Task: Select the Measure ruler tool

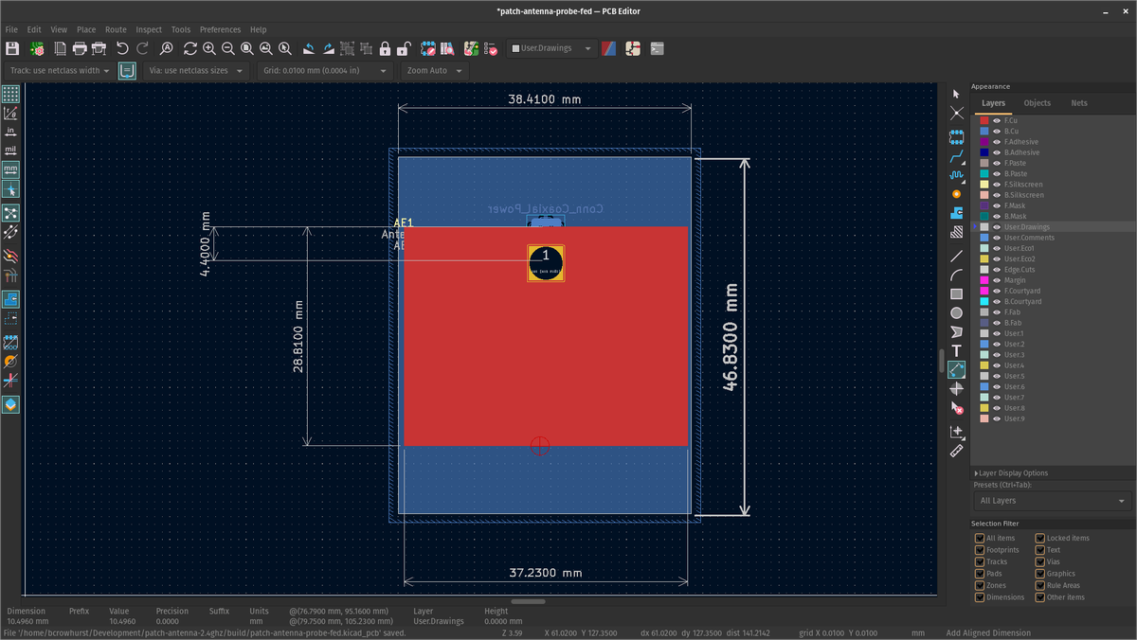Action: click(x=956, y=451)
